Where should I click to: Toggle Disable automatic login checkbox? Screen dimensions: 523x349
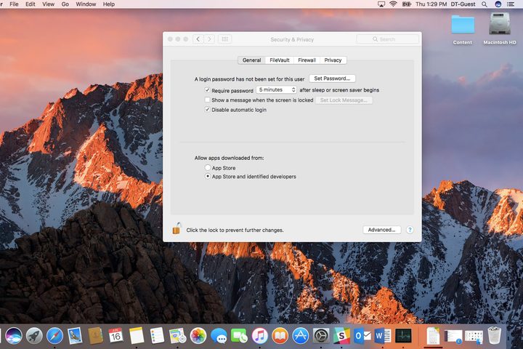click(207, 110)
